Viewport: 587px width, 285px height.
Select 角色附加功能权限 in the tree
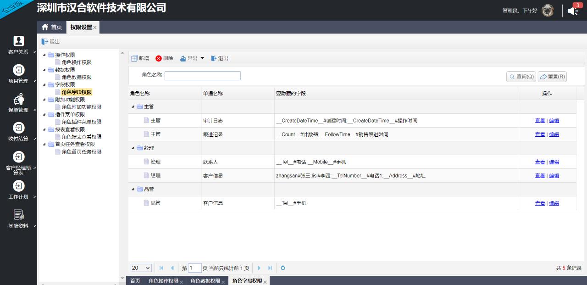(x=82, y=107)
